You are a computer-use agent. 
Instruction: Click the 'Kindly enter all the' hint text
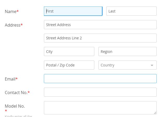[18, 116]
